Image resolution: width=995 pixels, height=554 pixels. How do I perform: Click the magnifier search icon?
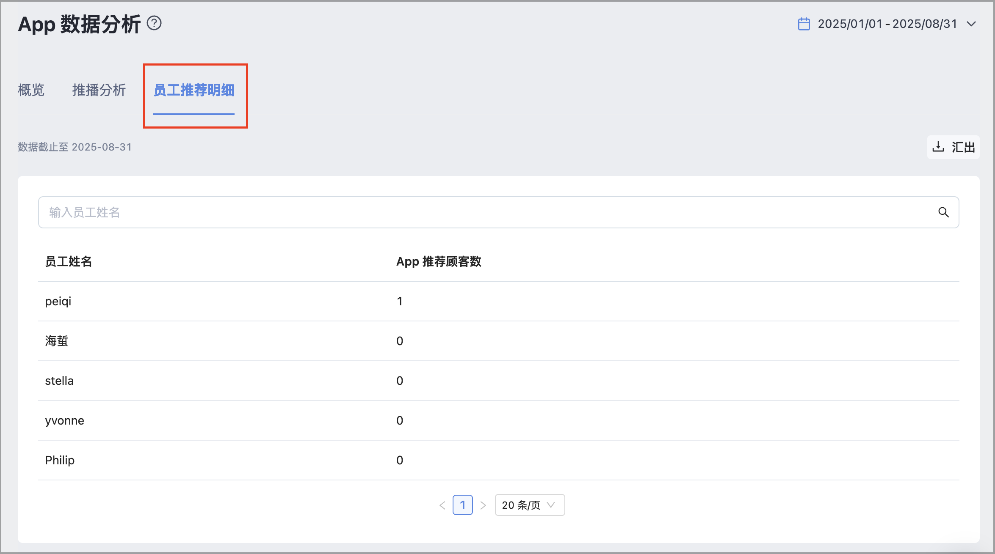point(943,212)
